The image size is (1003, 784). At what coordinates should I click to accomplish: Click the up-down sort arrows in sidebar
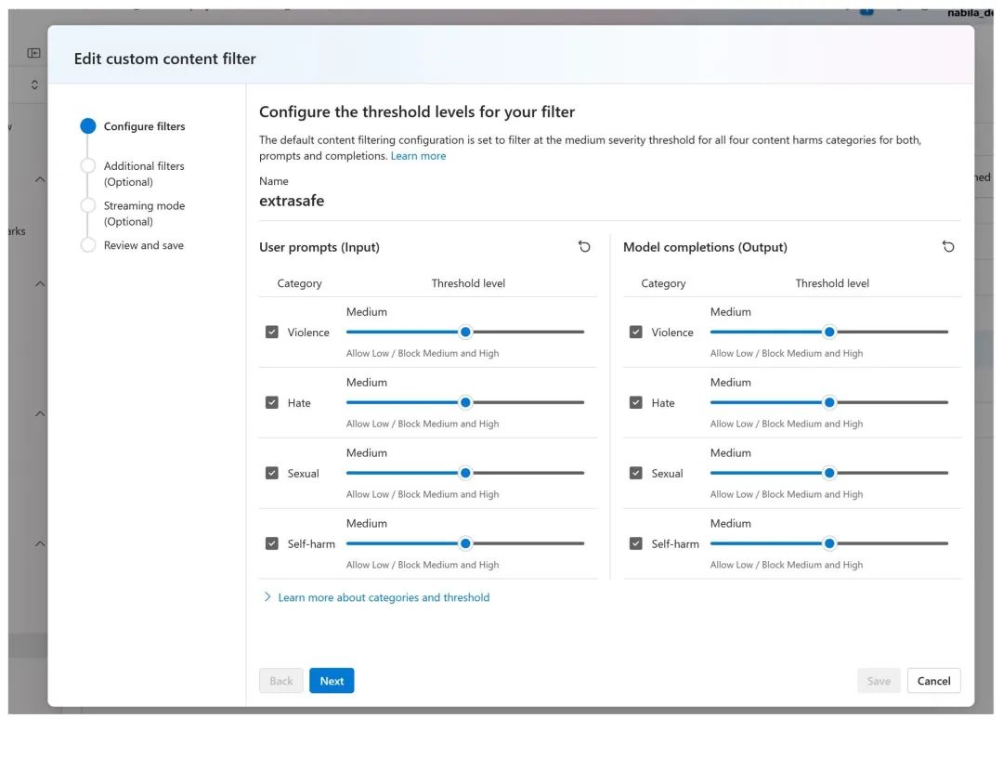(34, 85)
